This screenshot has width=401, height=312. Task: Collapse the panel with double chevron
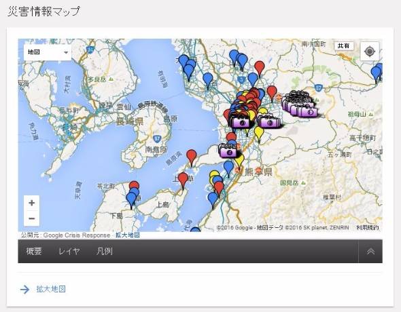click(x=370, y=251)
